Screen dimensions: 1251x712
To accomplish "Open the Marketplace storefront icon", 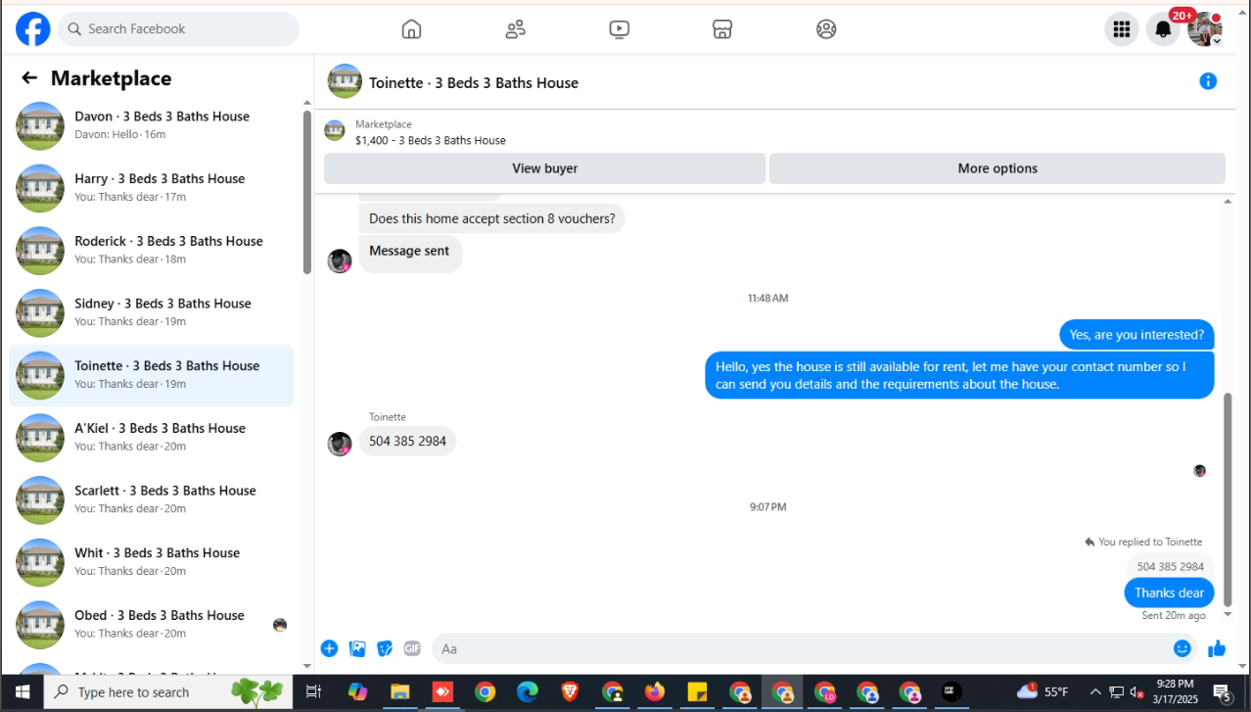I will [x=722, y=29].
